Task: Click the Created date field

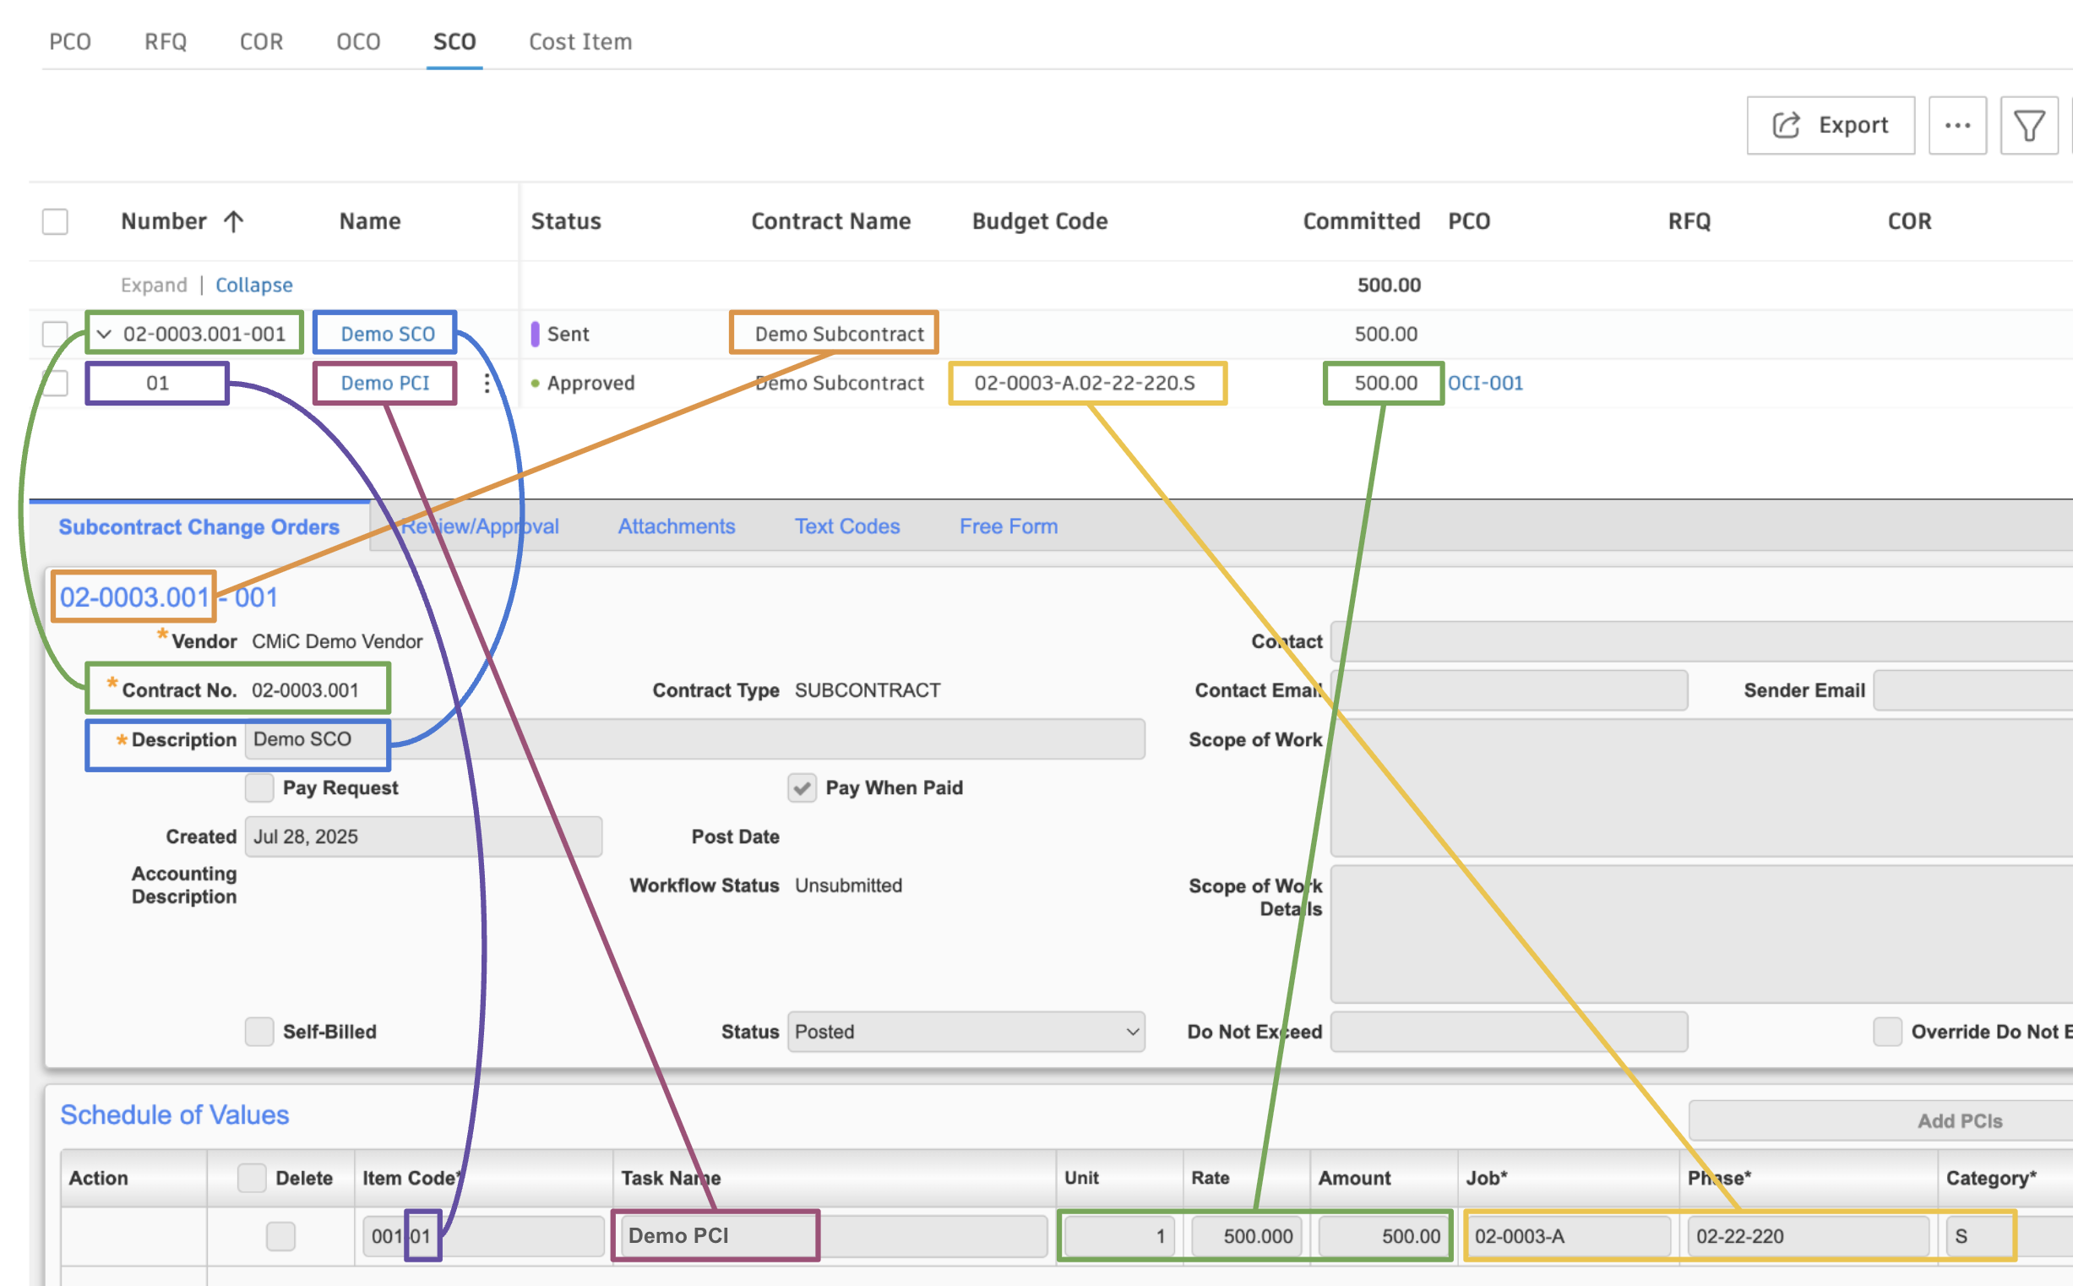Action: 423,837
